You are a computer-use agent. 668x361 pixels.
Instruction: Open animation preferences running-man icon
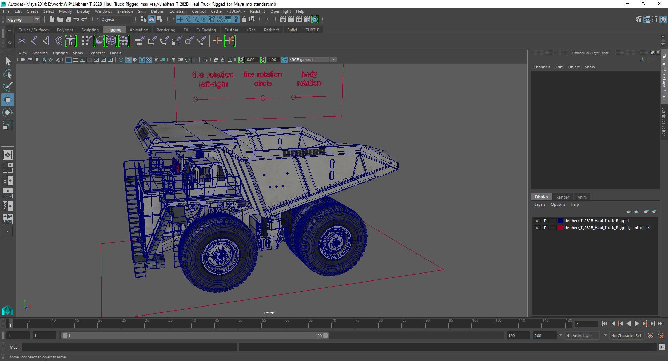(661, 336)
